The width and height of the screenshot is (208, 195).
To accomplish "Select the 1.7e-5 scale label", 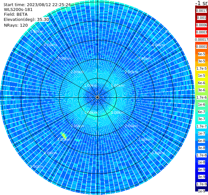I will tap(202, 68).
